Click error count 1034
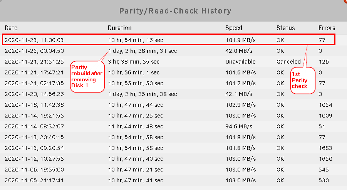The width and height of the screenshot is (347, 190). [x=325, y=105]
